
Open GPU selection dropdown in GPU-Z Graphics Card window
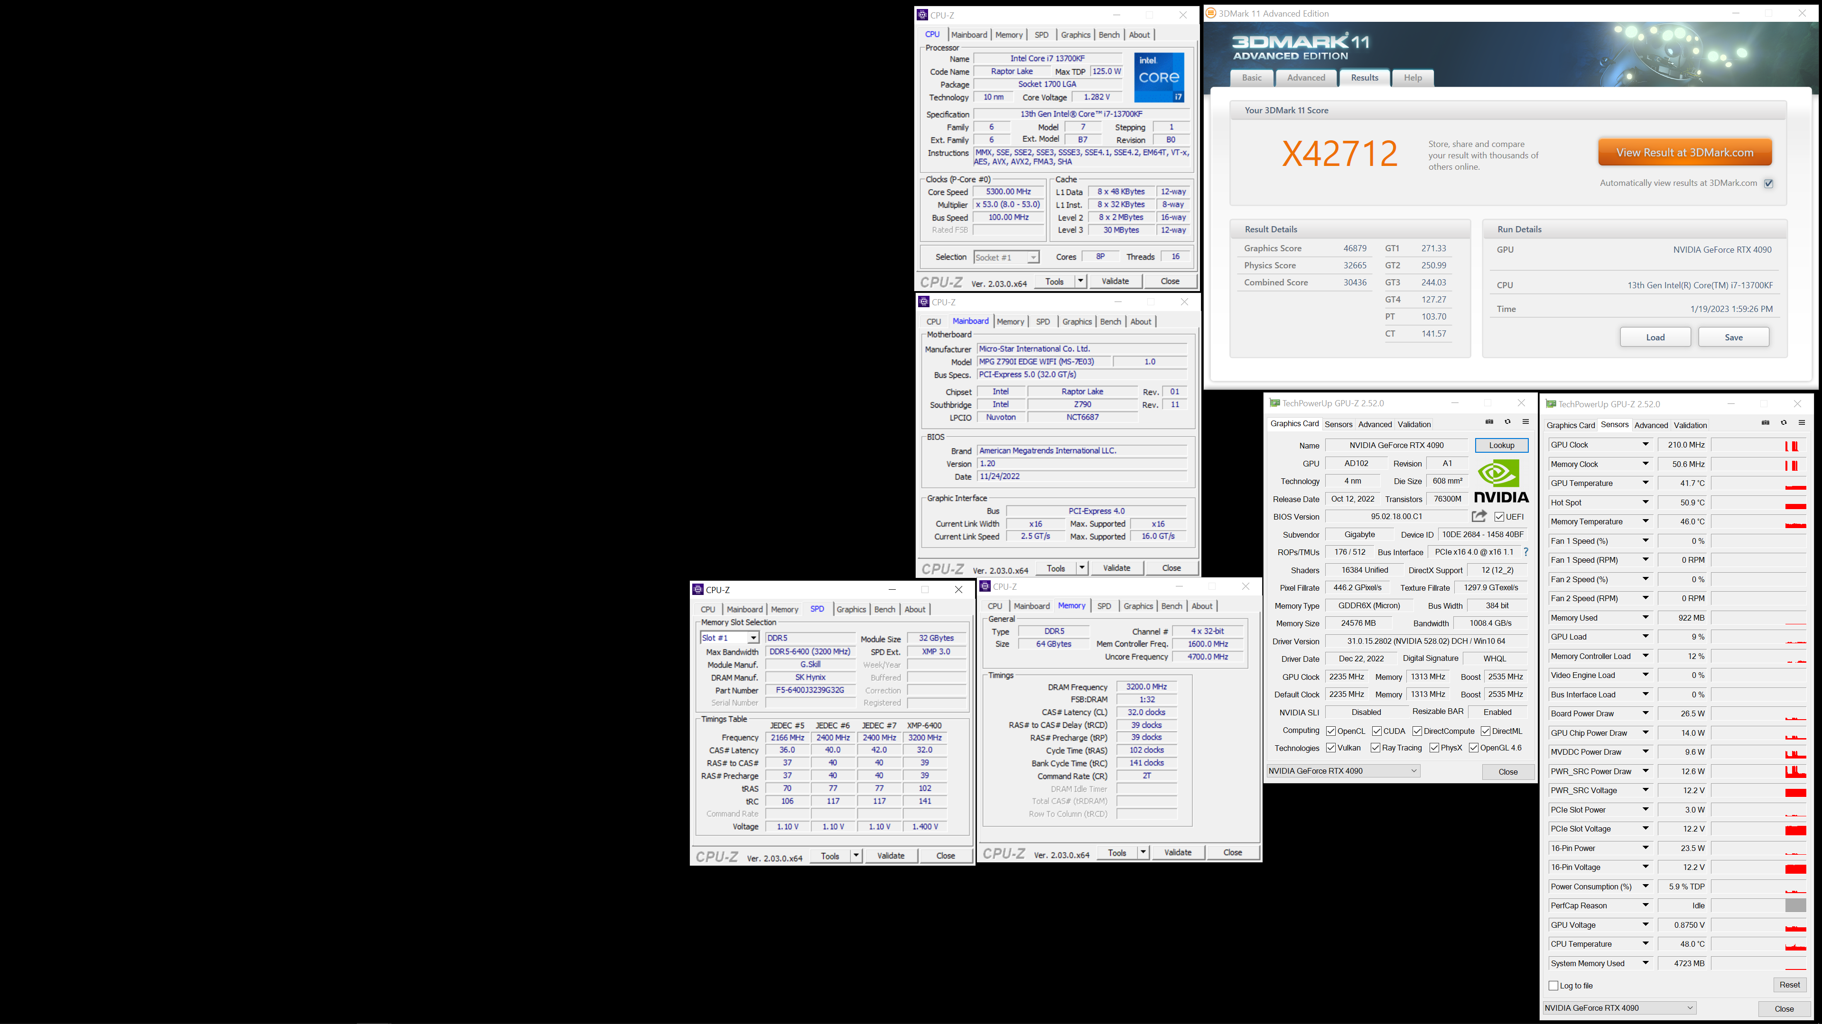coord(1344,771)
